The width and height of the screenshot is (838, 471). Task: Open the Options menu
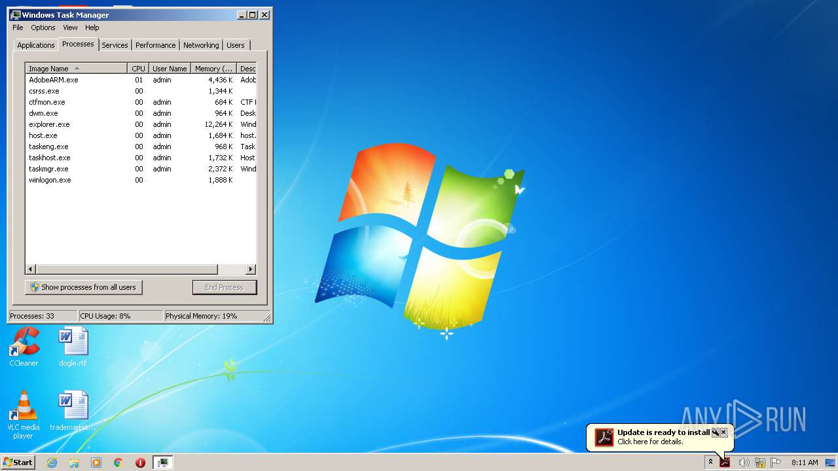43,27
